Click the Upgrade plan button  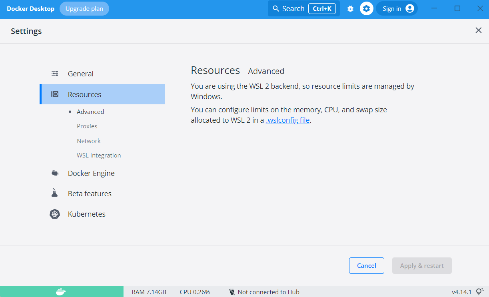[84, 8]
